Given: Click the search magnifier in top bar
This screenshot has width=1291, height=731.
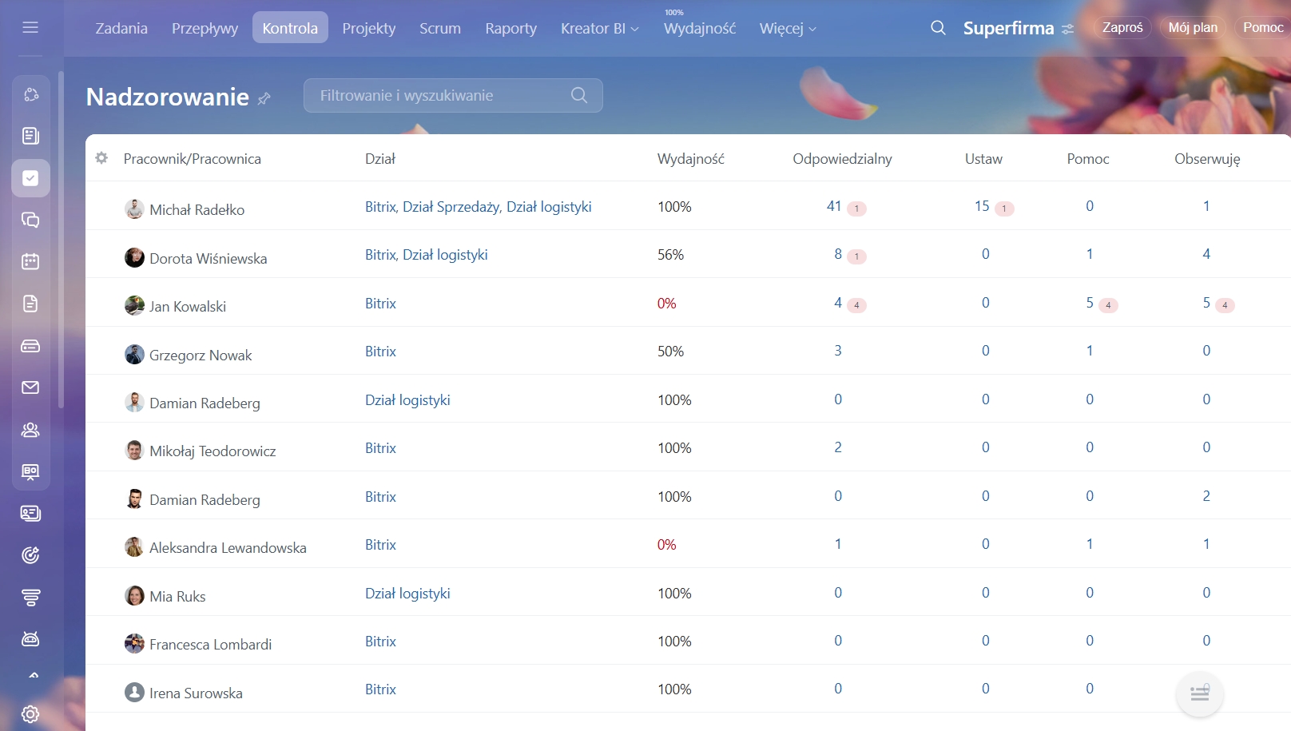Looking at the screenshot, I should [938, 28].
